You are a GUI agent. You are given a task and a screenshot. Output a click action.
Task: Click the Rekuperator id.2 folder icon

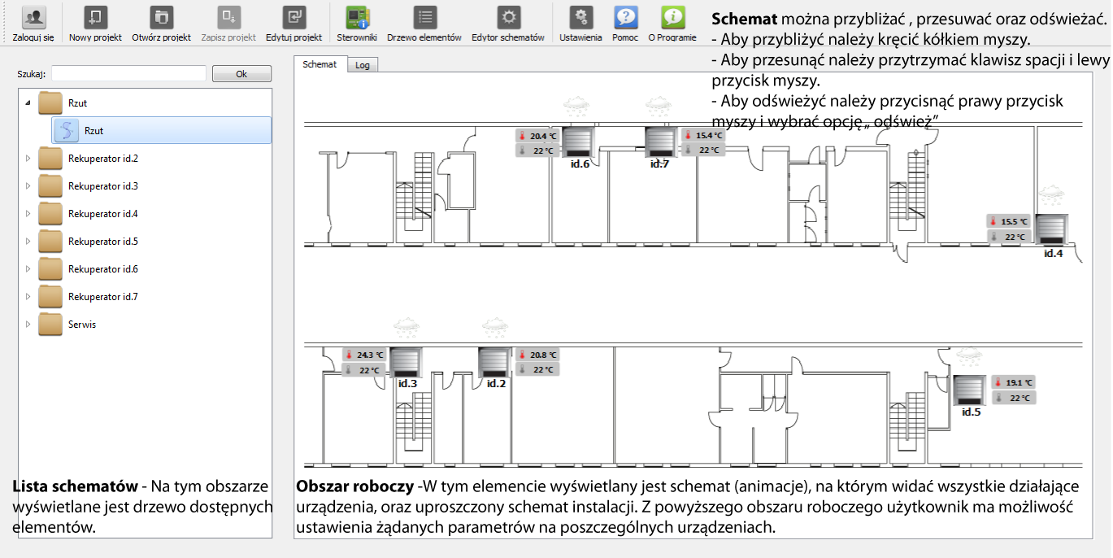pos(50,159)
